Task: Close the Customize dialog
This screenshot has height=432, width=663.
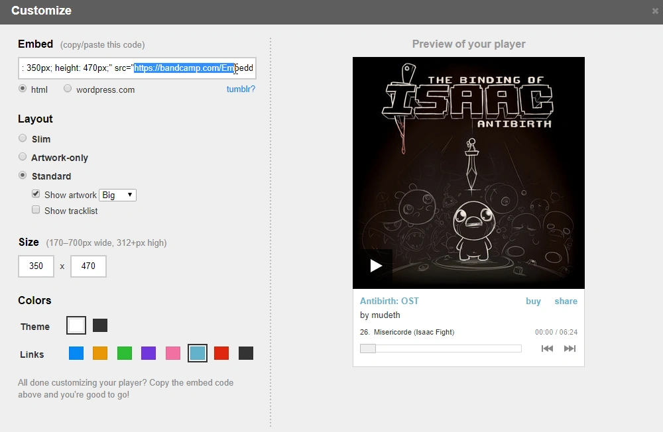Action: (655, 11)
